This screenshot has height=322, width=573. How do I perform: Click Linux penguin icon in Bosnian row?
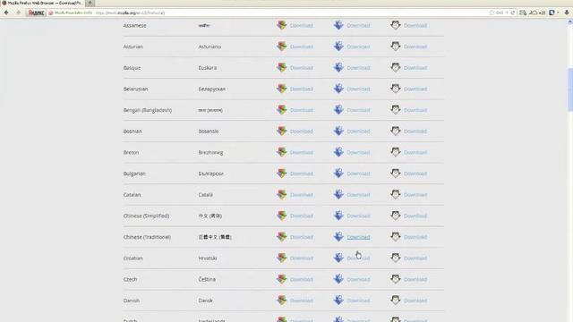point(396,131)
